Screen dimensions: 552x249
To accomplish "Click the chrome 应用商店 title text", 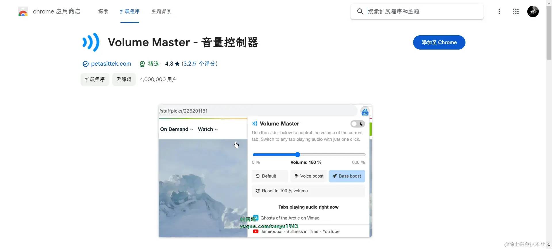I will 57,11.
